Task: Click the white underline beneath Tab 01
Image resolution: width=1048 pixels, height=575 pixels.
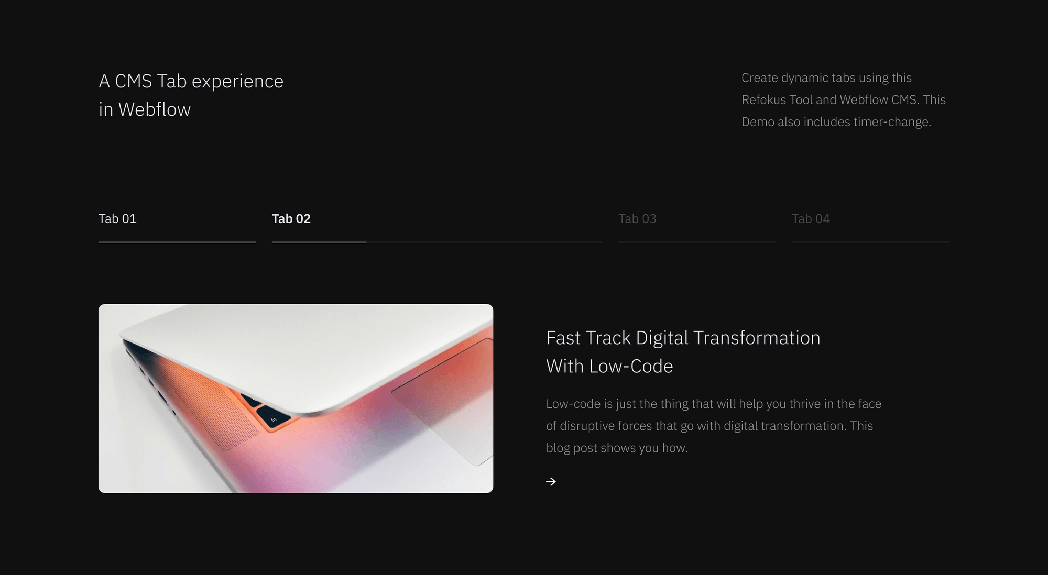Action: click(177, 242)
